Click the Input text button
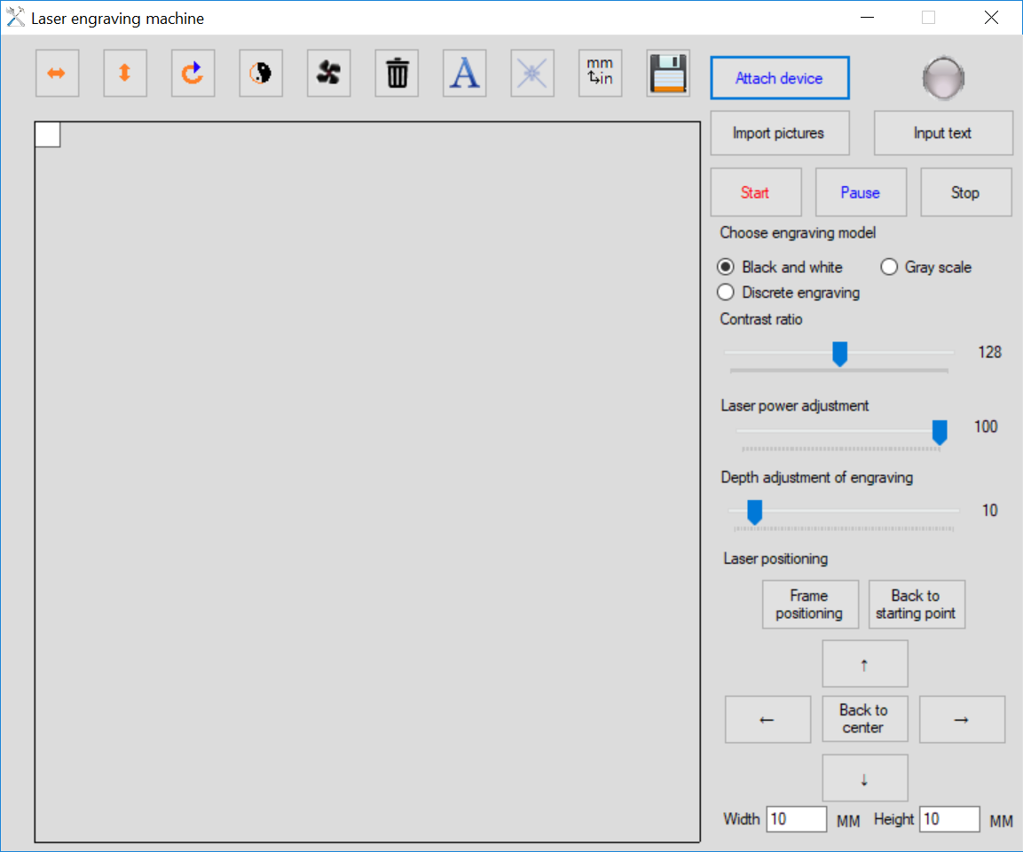This screenshot has width=1023, height=852. 943,133
